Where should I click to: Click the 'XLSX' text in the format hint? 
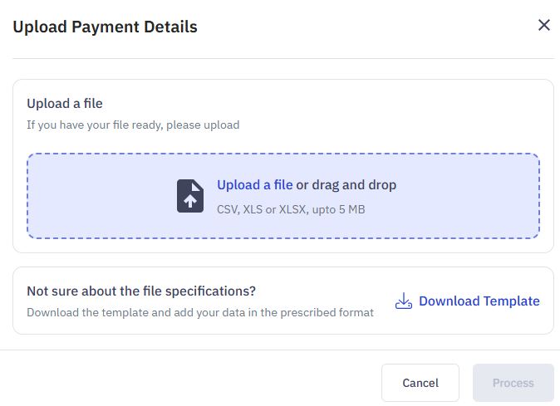point(291,209)
